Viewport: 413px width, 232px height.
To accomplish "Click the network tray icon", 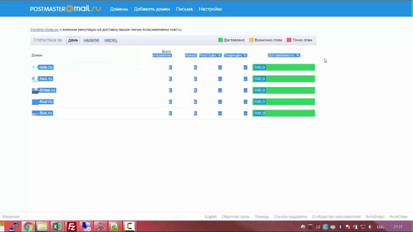I will pyautogui.click(x=363, y=227).
